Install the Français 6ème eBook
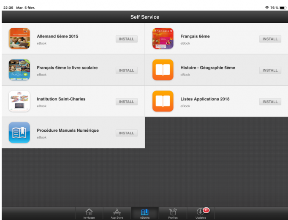This screenshot has width=288, height=220. [270, 39]
